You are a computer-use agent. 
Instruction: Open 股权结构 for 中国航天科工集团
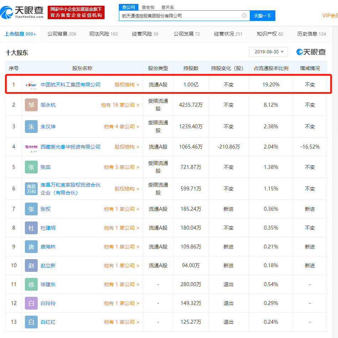pos(127,85)
